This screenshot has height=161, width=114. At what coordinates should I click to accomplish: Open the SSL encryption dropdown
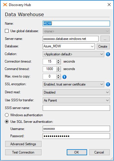tap(73, 84)
